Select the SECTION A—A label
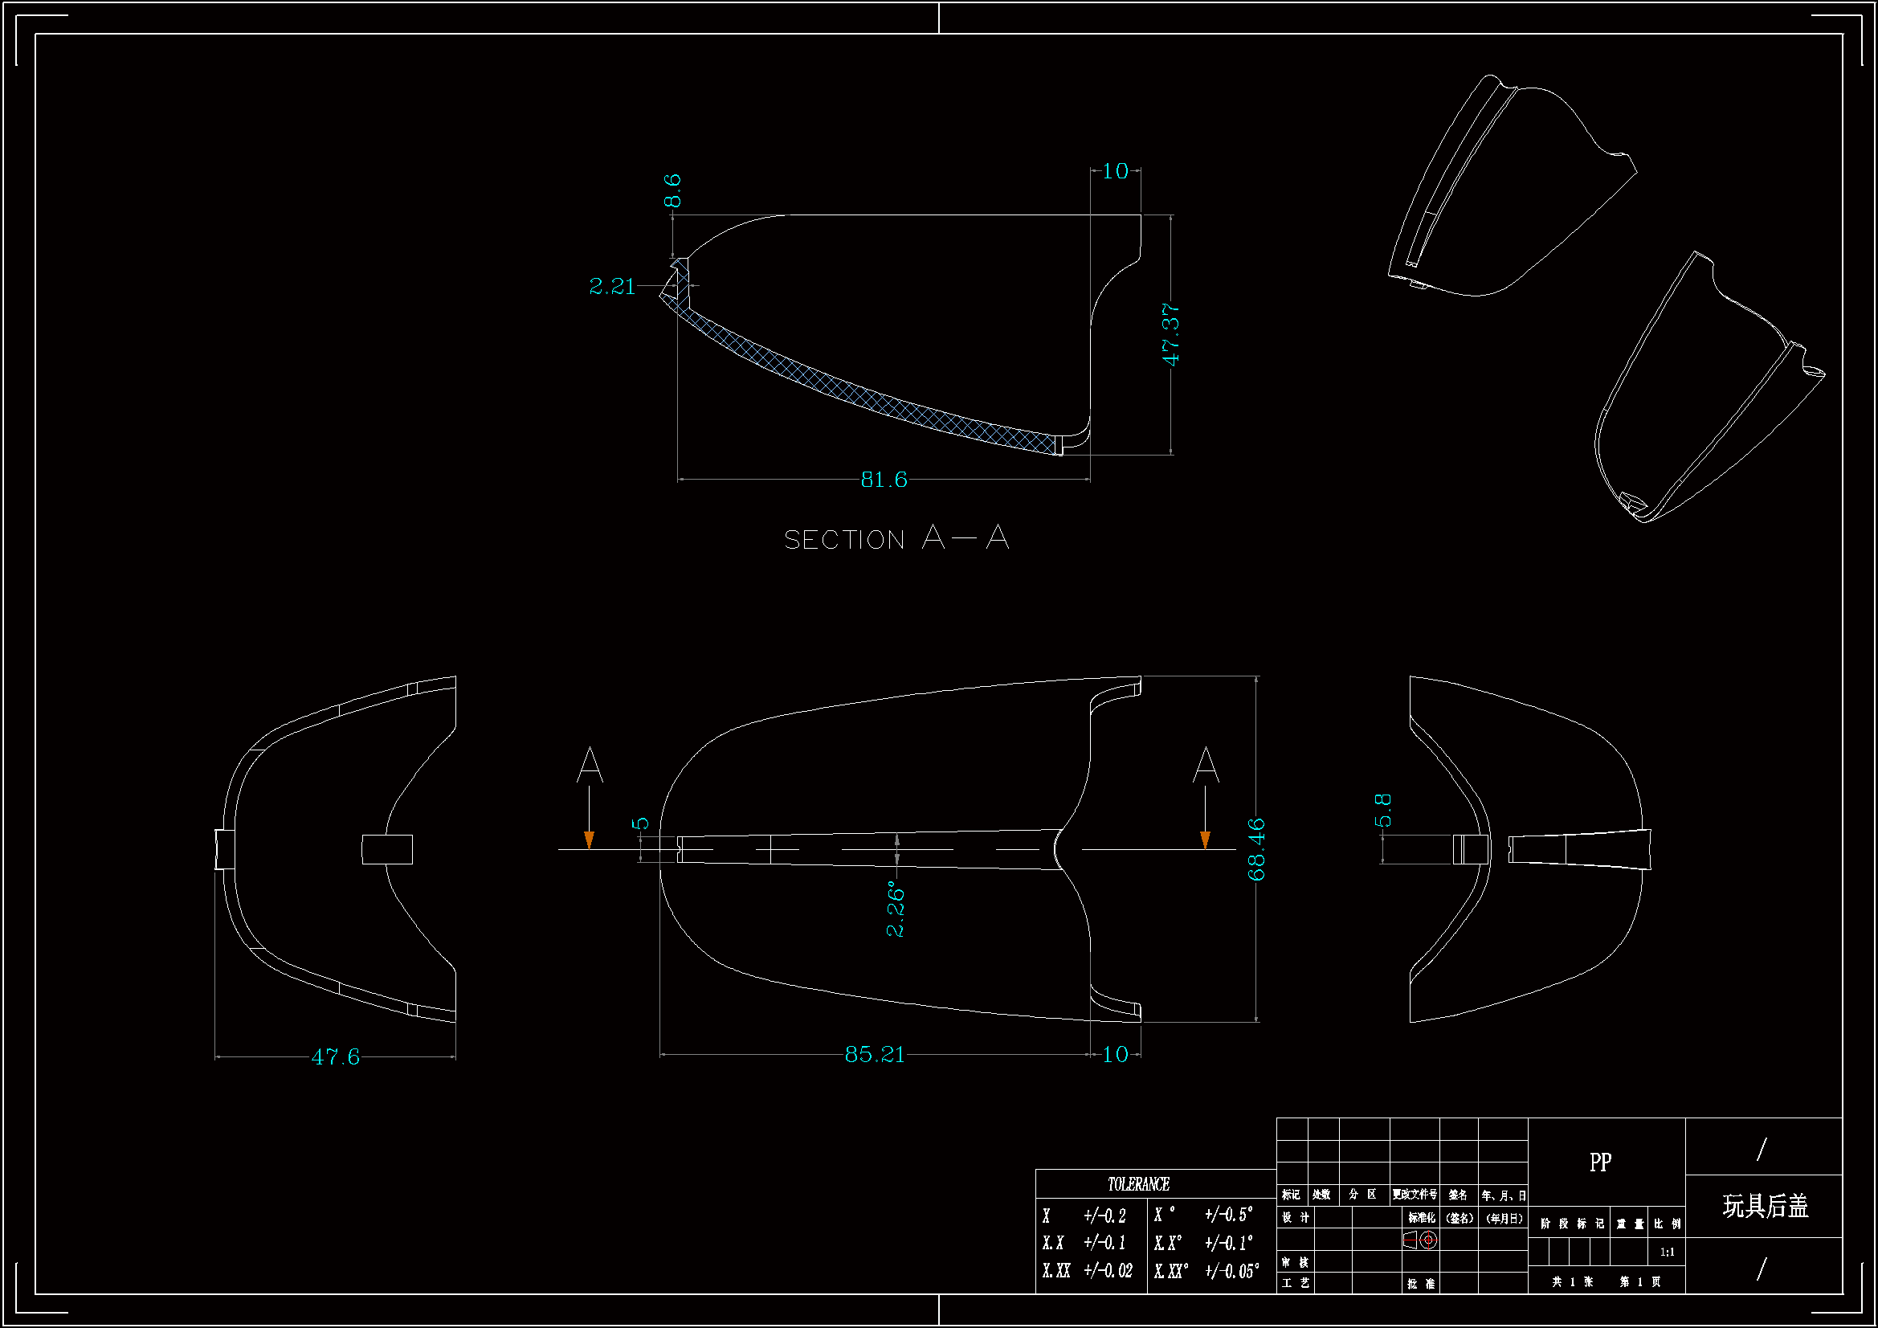Screen dimensions: 1878x1328 tap(896, 538)
